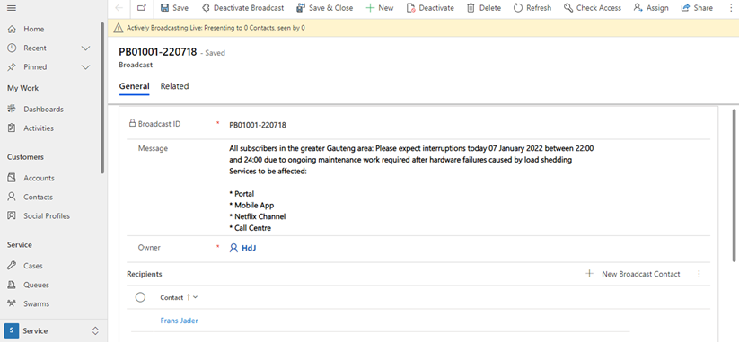Click the Broadcast ID lock icon
This screenshot has width=739, height=343.
pos(132,123)
